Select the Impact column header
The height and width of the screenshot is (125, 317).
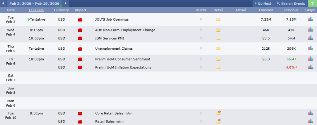click(80, 10)
